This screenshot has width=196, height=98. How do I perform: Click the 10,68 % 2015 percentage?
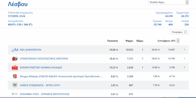coord(156,67)
